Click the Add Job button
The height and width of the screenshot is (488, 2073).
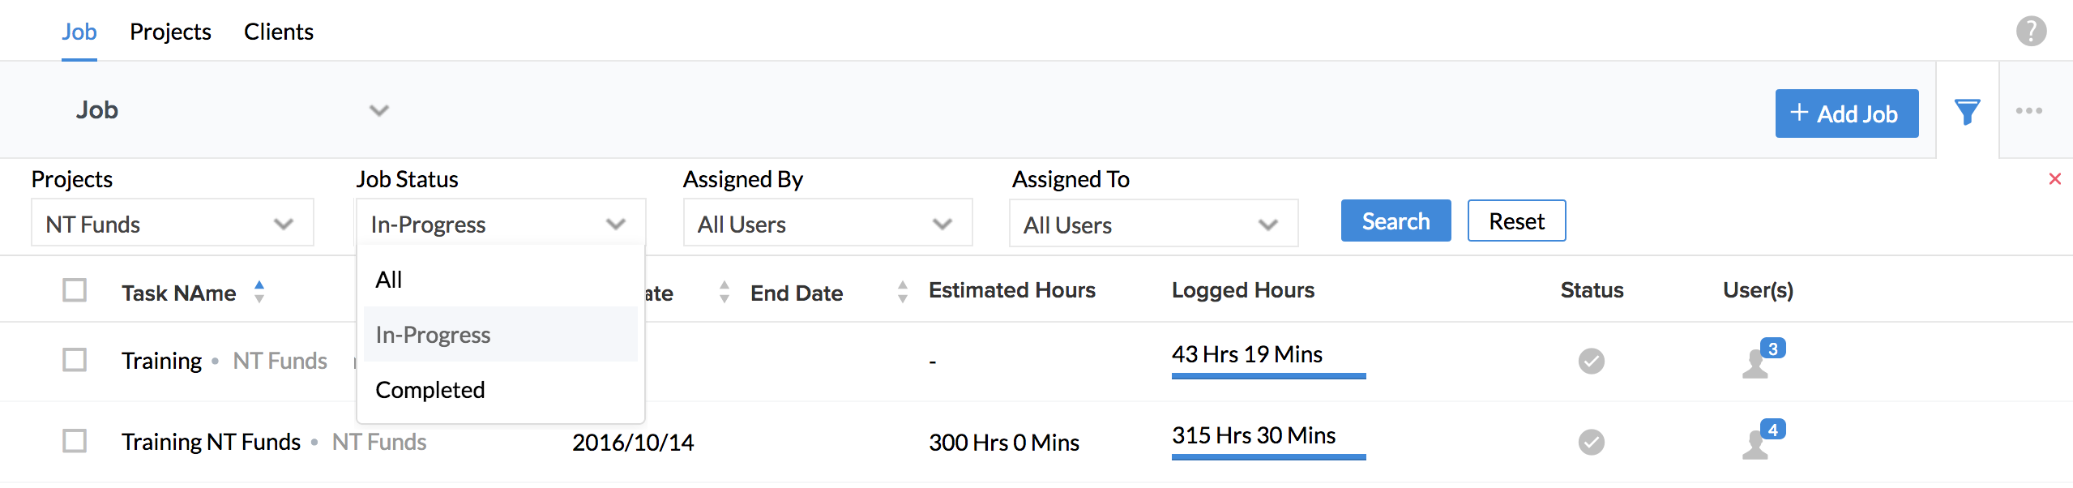click(1846, 113)
